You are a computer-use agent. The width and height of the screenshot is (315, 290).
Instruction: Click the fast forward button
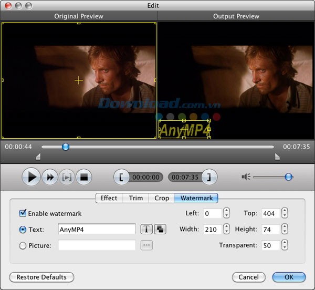50,177
